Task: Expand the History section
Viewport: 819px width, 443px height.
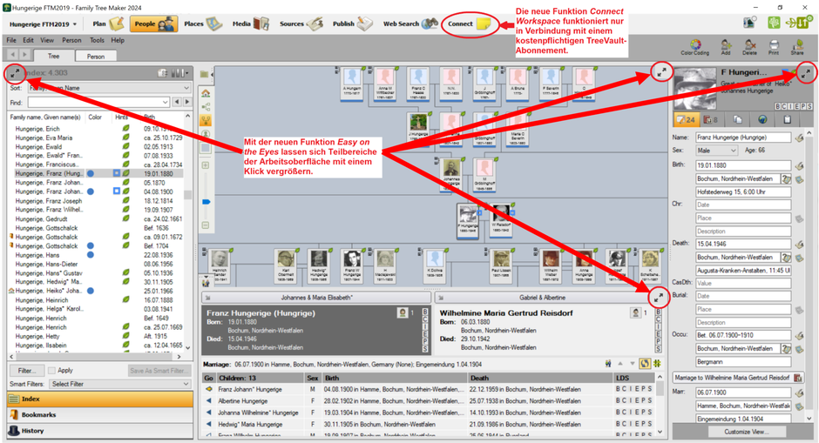Action: click(x=100, y=431)
